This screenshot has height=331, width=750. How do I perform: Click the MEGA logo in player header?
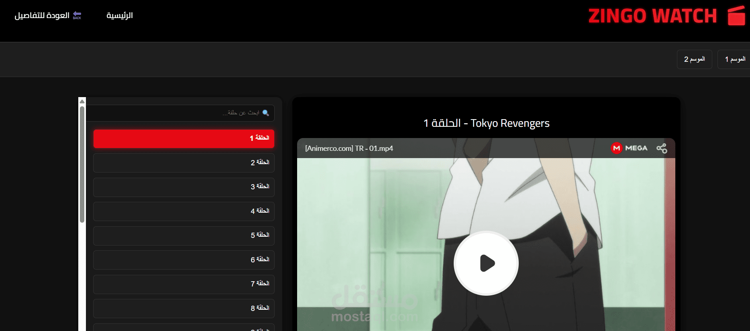pyautogui.click(x=629, y=148)
